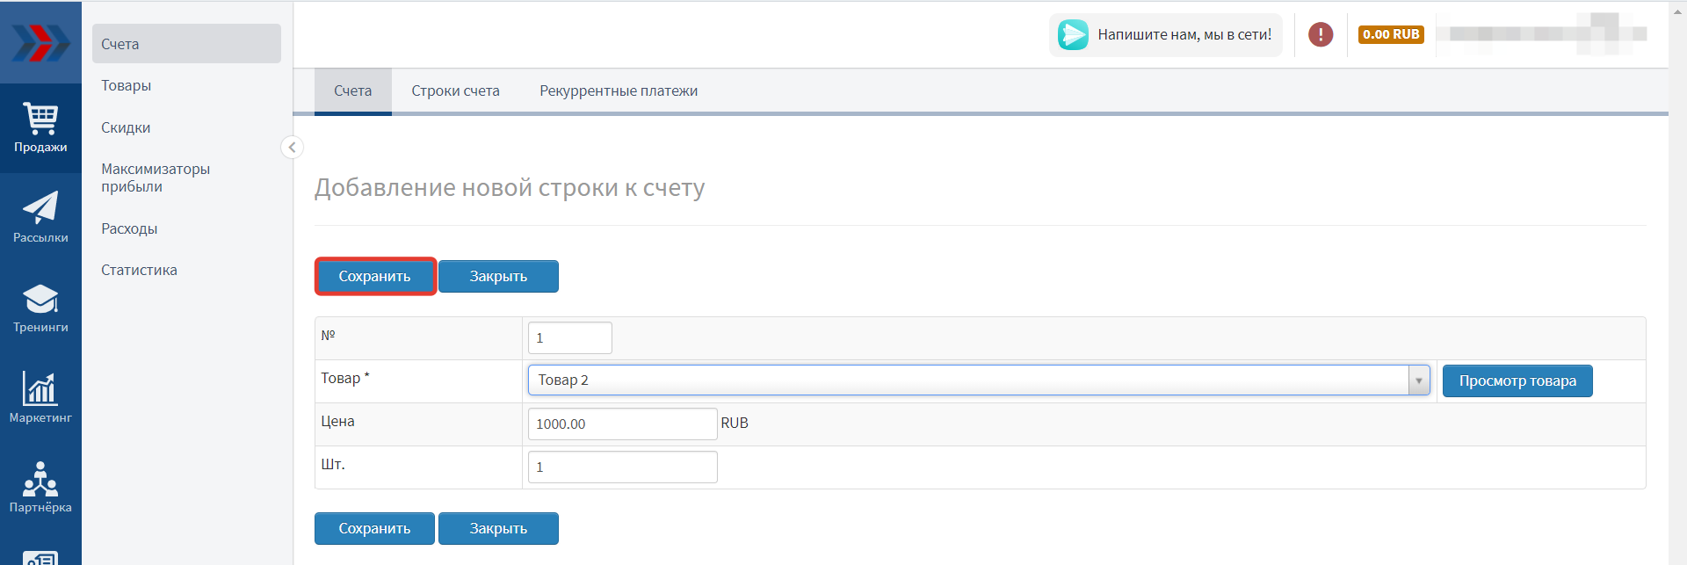This screenshot has height=565, width=1687.
Task: Open Товары in the side menu
Action: coord(127,85)
